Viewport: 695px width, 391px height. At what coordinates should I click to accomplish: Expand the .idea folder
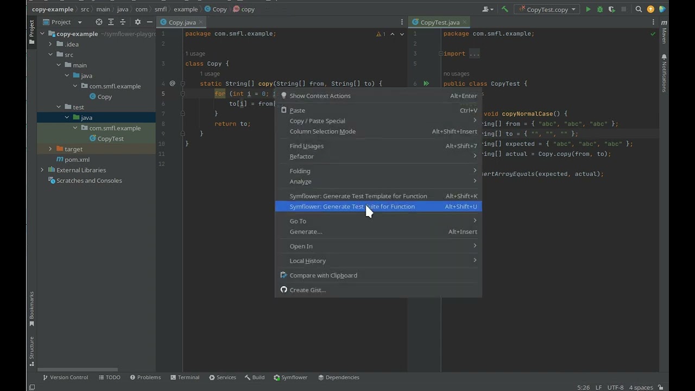(x=50, y=44)
